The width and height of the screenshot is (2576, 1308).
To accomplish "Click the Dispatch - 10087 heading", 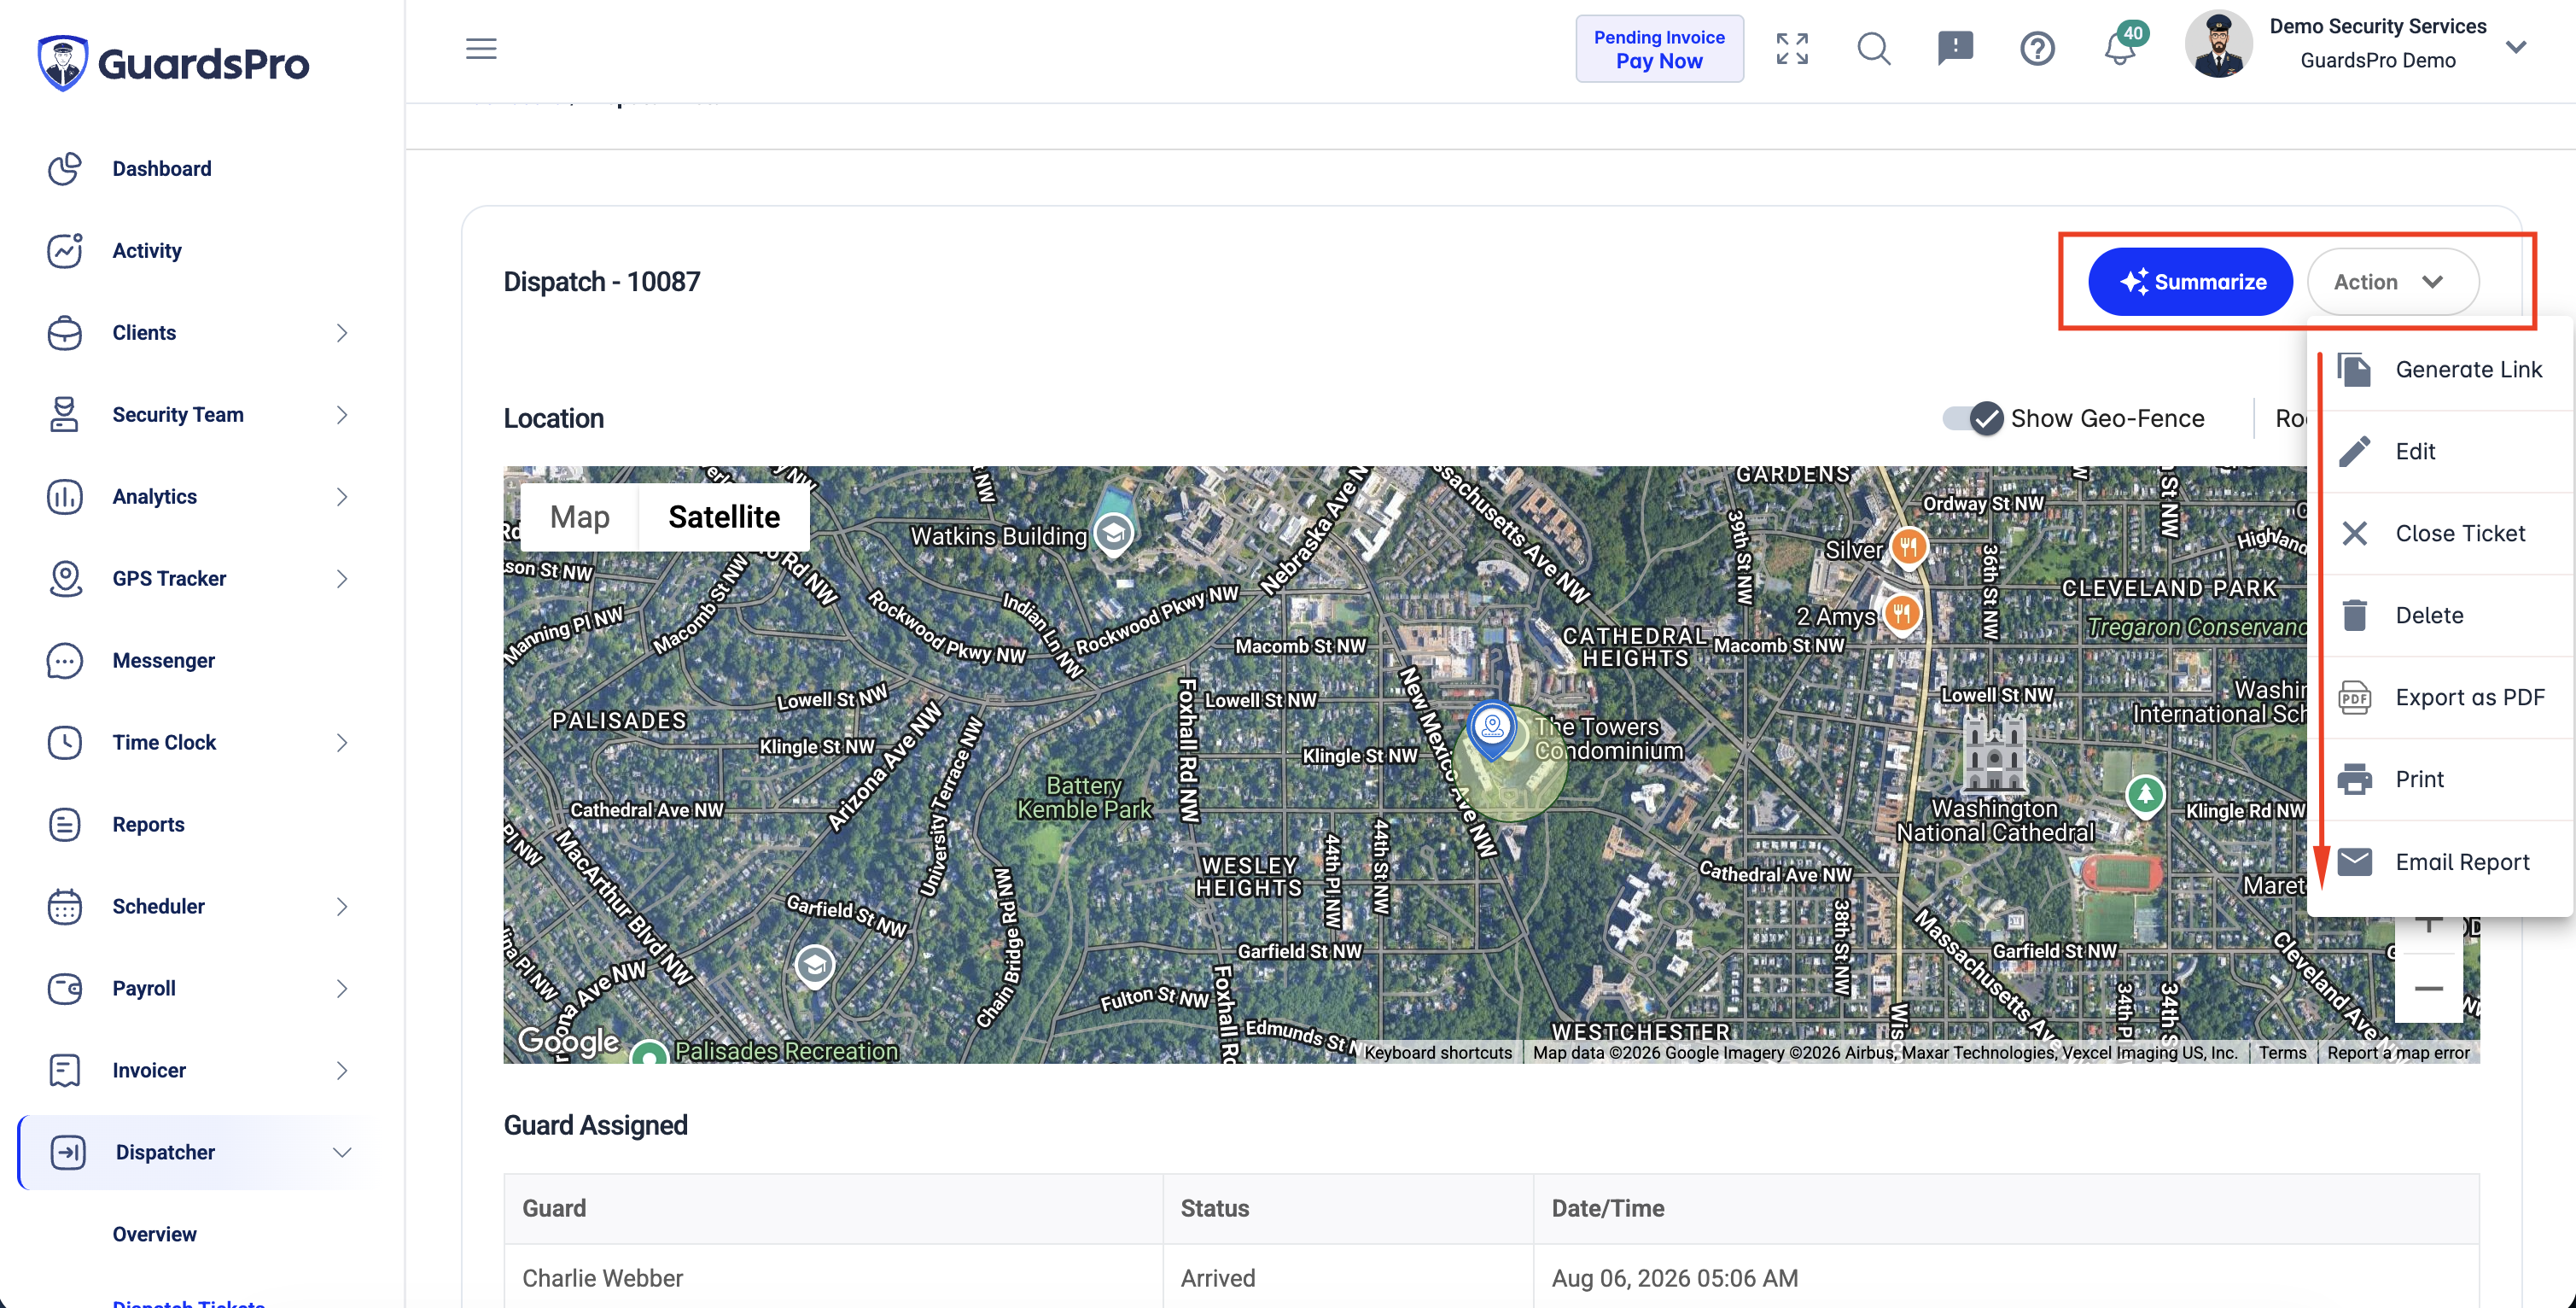I will [x=602, y=281].
